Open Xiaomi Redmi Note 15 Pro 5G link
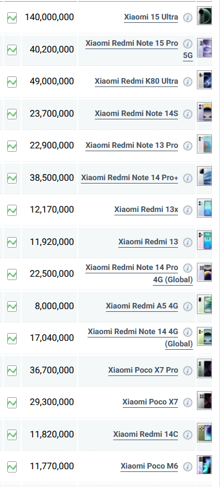222x487 pixels. click(139, 49)
